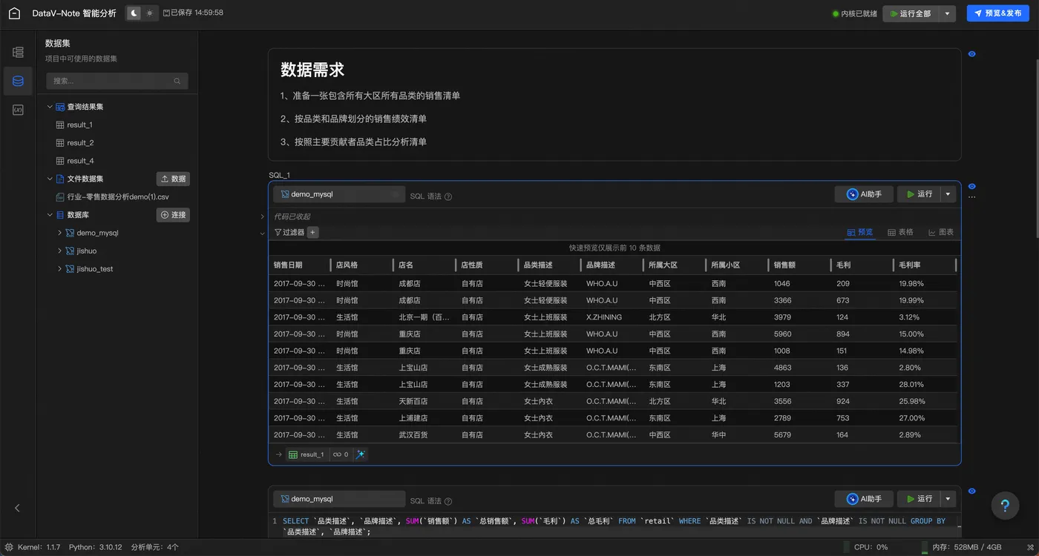Viewport: 1039px width, 556px height.
Task: Click the 预览&发布 publish button
Action: pyautogui.click(x=997, y=13)
